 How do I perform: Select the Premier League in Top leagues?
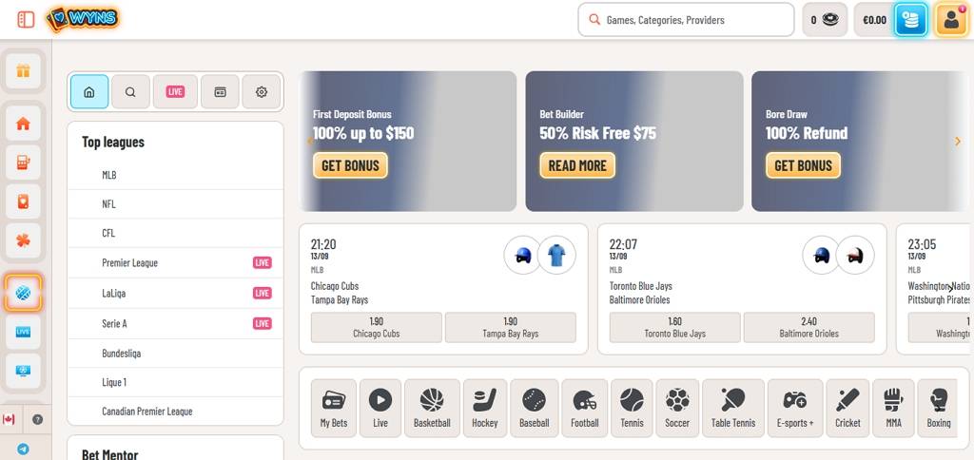coord(130,262)
